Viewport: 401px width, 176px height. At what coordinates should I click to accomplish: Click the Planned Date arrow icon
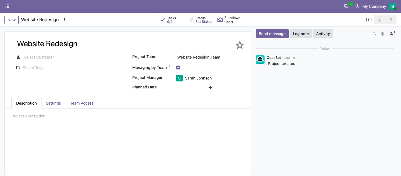(210, 88)
